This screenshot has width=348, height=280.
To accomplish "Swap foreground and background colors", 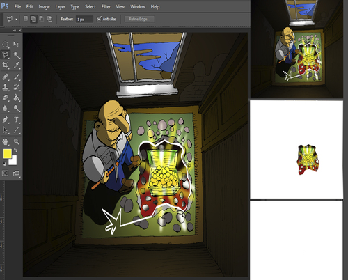I will click(15, 150).
